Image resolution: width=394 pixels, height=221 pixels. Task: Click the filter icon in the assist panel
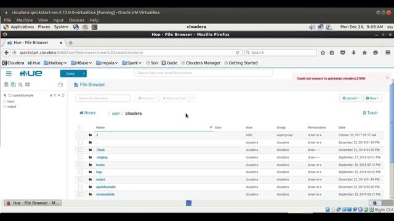[55, 95]
